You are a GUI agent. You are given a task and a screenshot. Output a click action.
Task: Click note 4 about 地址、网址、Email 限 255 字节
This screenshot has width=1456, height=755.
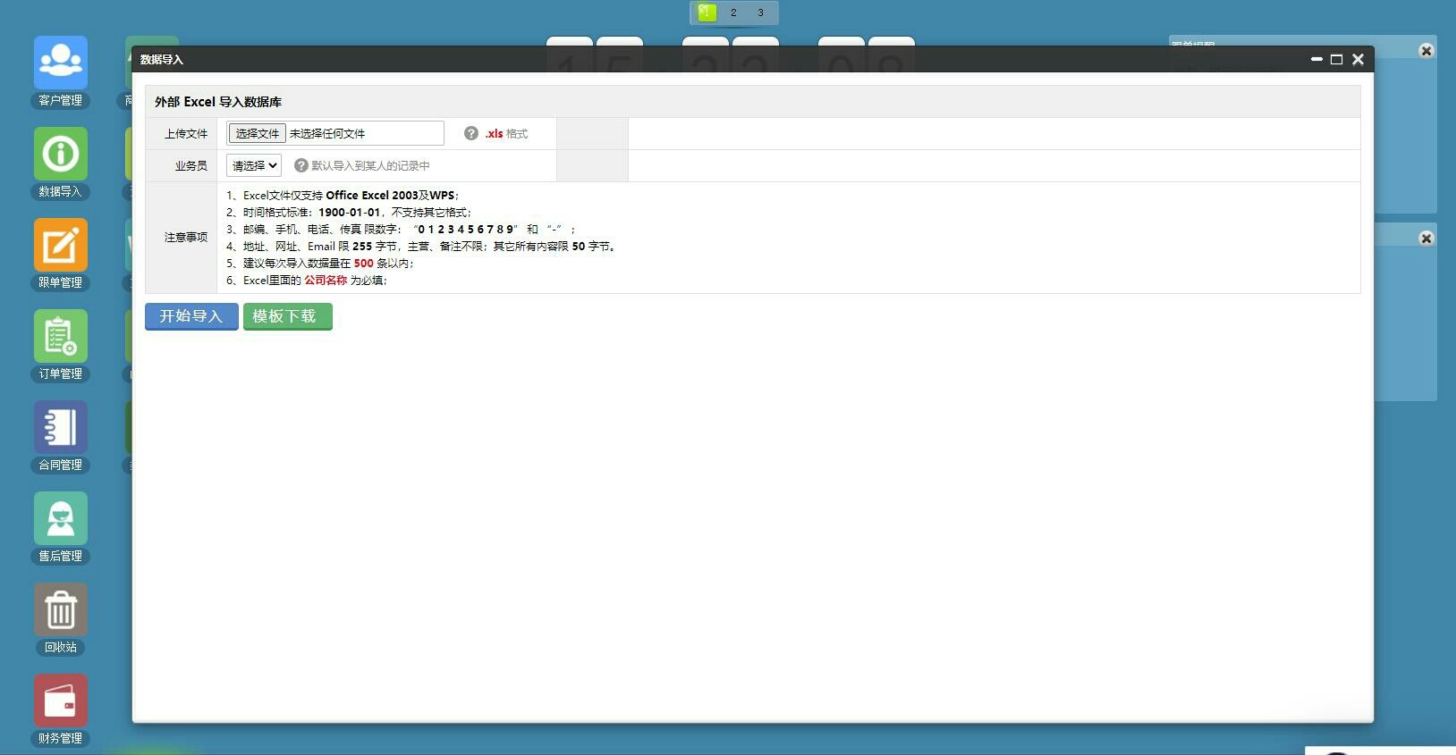click(x=421, y=247)
